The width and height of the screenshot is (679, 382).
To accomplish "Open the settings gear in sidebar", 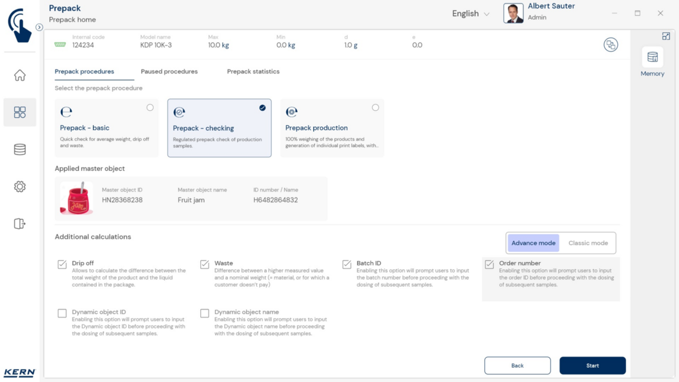I will [x=20, y=187].
